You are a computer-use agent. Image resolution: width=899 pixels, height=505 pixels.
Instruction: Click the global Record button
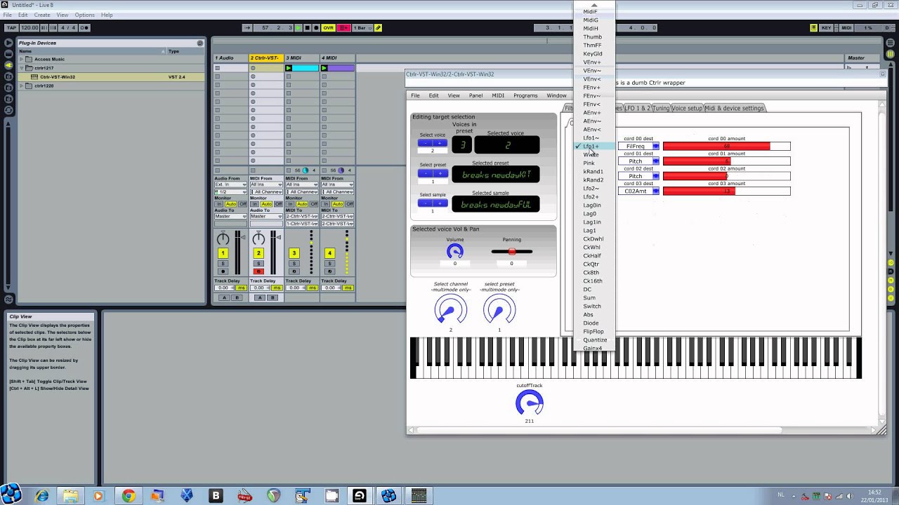(316, 28)
